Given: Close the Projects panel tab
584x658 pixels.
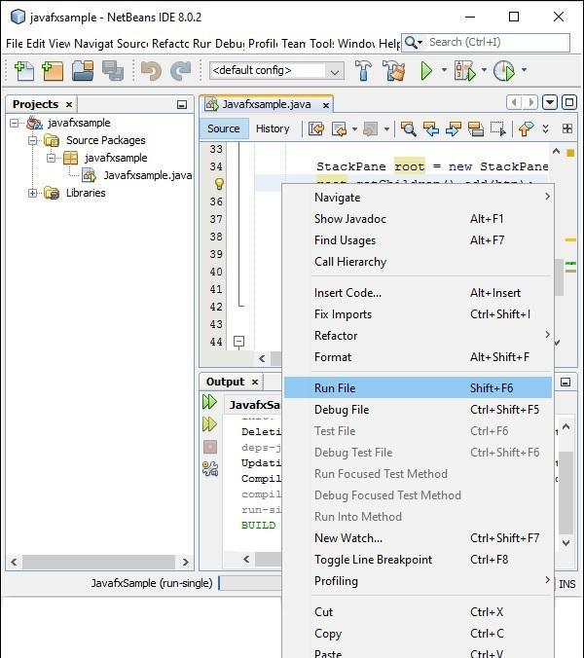Looking at the screenshot, I should point(69,104).
